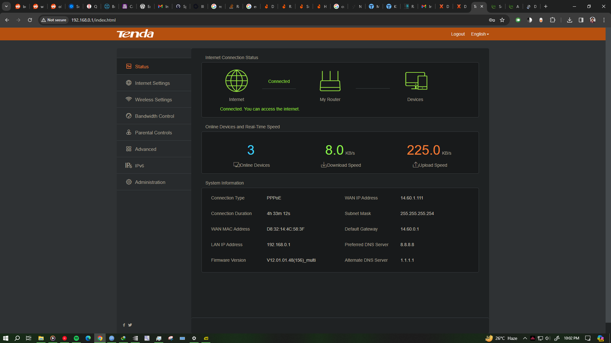The height and width of the screenshot is (343, 611).
Task: Bookmark this page with the star
Action: tap(502, 20)
